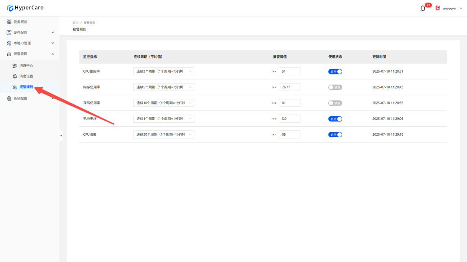Open the sinsegye user dropdown arrow
The width and height of the screenshot is (467, 262).
[x=461, y=9]
